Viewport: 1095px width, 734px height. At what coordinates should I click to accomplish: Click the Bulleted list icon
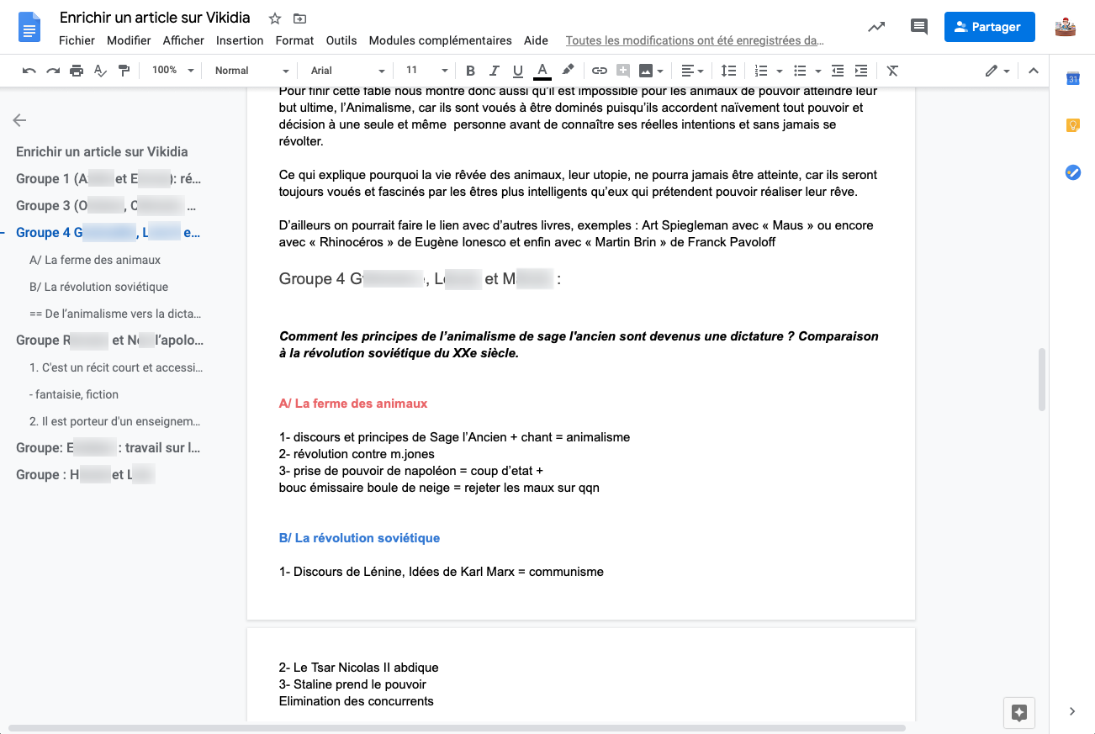click(800, 71)
